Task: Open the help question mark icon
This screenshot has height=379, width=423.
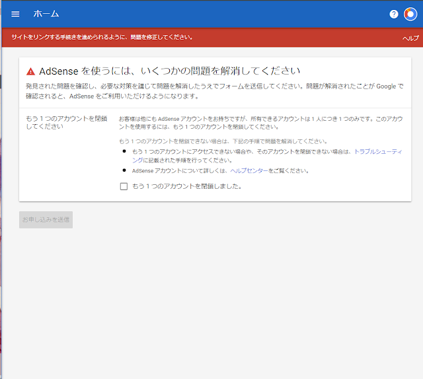Action: [x=394, y=14]
